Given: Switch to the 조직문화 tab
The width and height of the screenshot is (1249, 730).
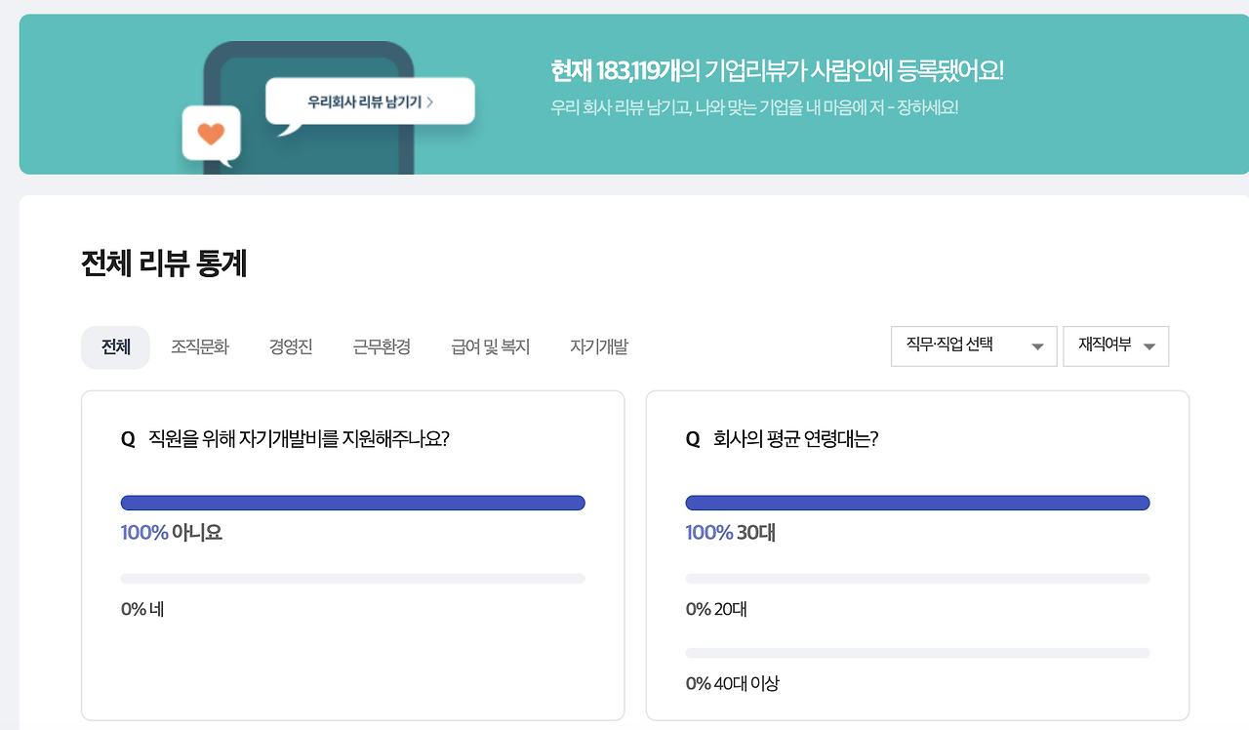Looking at the screenshot, I should 200,347.
